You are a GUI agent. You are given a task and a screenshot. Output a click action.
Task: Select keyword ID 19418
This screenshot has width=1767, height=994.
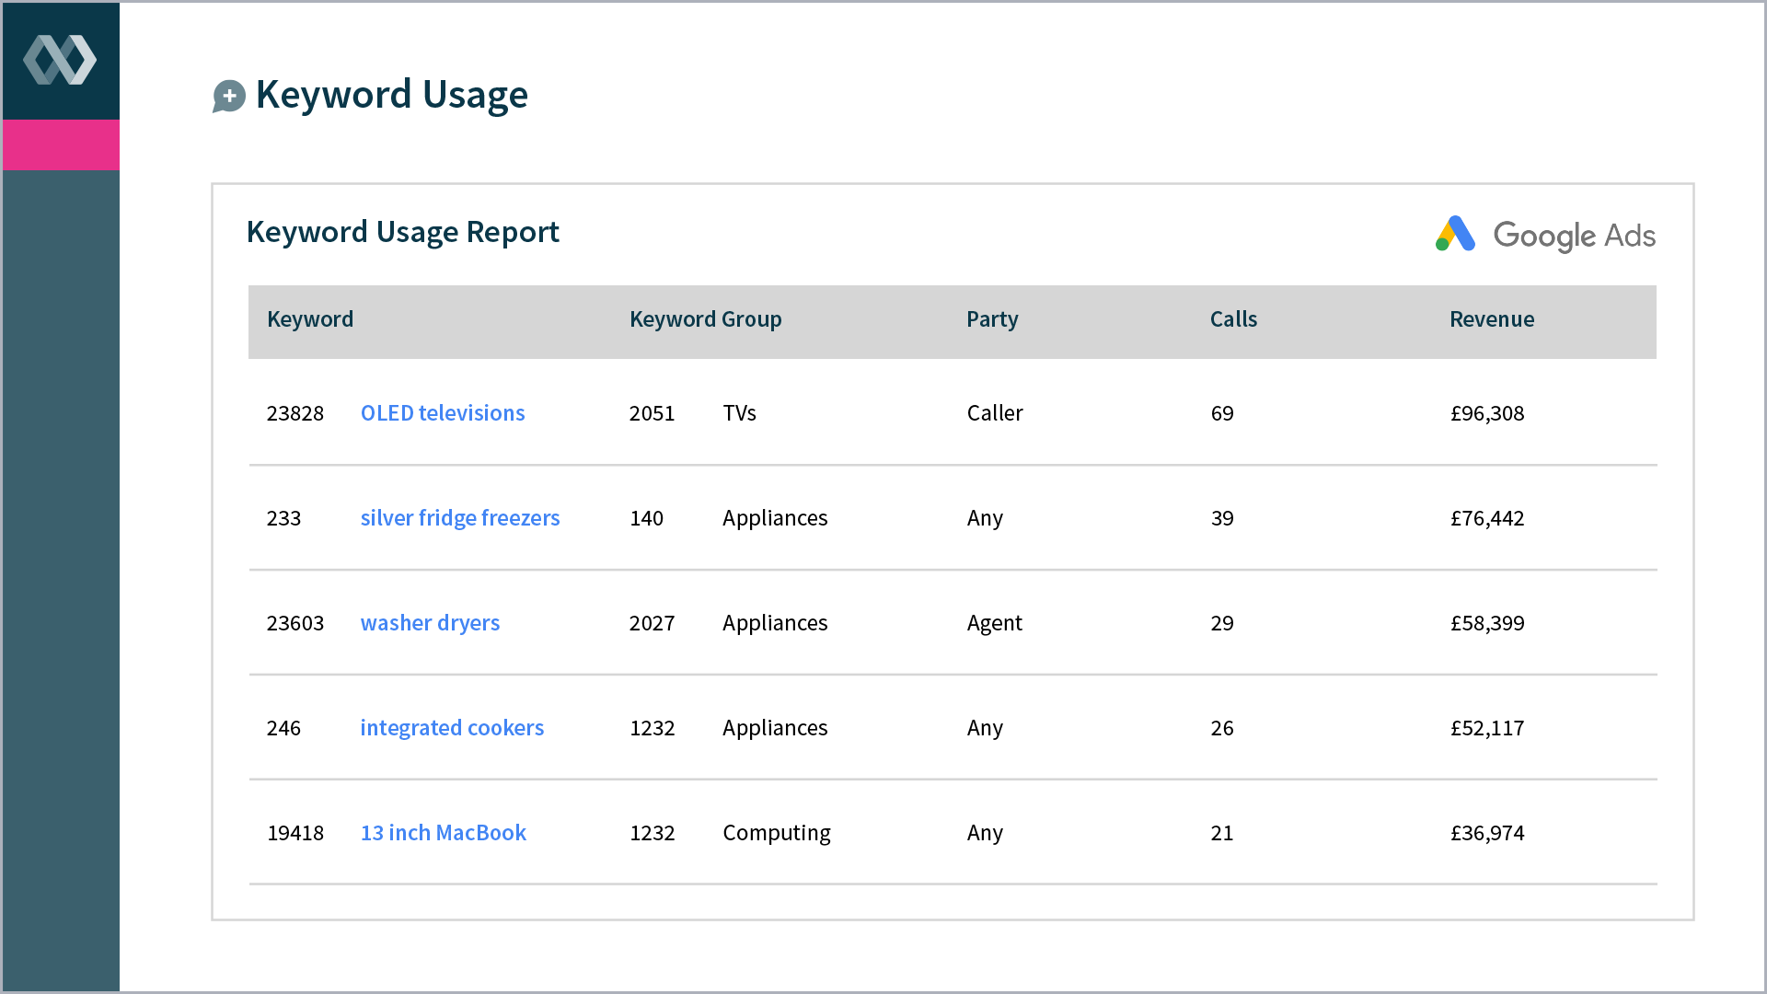click(x=295, y=833)
